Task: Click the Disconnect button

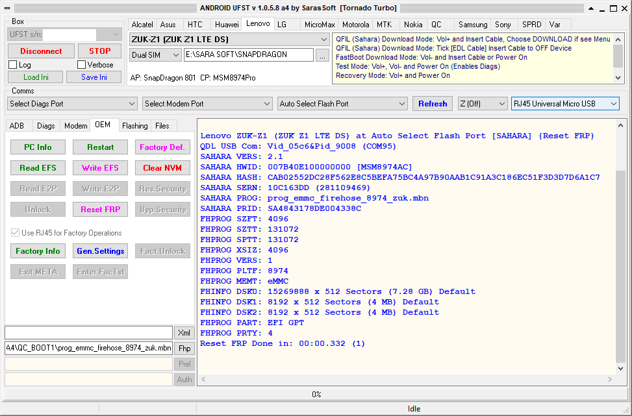Action: 41,51
